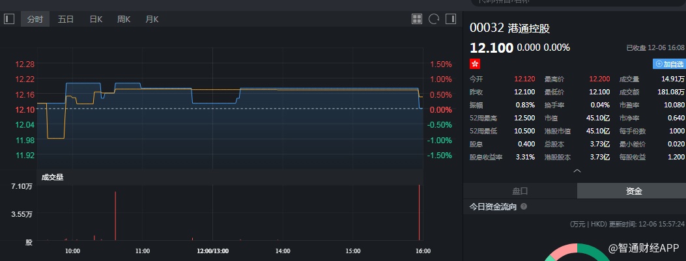Click the Hong Kong flag icon

(x=475, y=64)
